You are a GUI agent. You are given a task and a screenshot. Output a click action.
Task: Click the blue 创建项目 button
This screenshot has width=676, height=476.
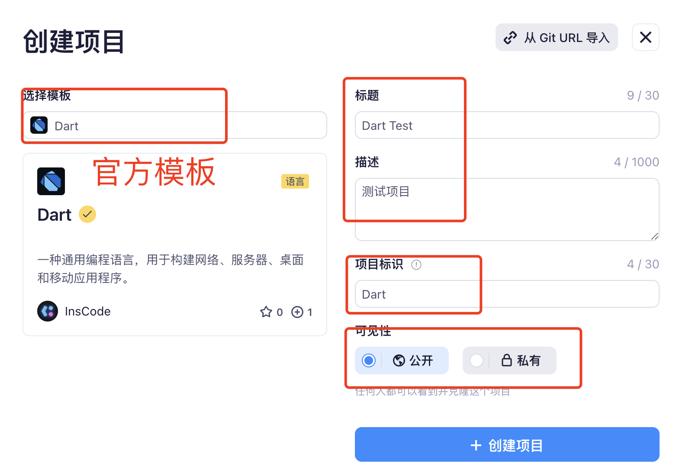[507, 445]
